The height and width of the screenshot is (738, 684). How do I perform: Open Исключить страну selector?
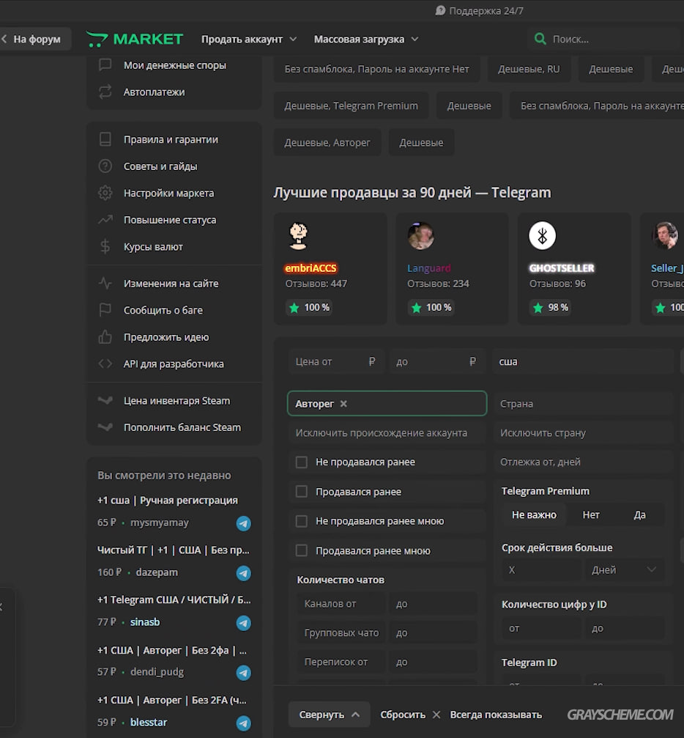(584, 433)
